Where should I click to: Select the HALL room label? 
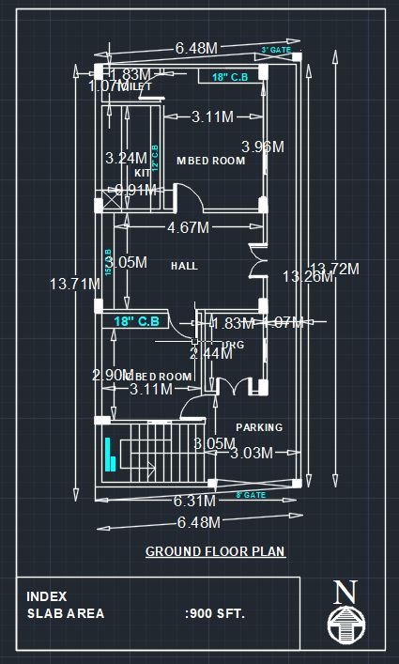pyautogui.click(x=184, y=266)
